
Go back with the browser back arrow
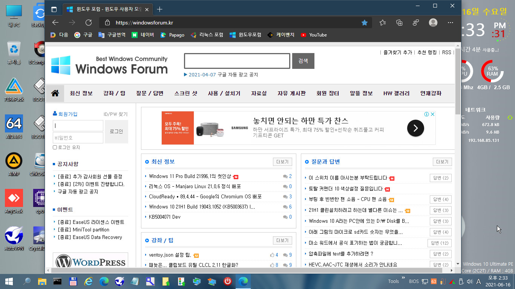55,23
